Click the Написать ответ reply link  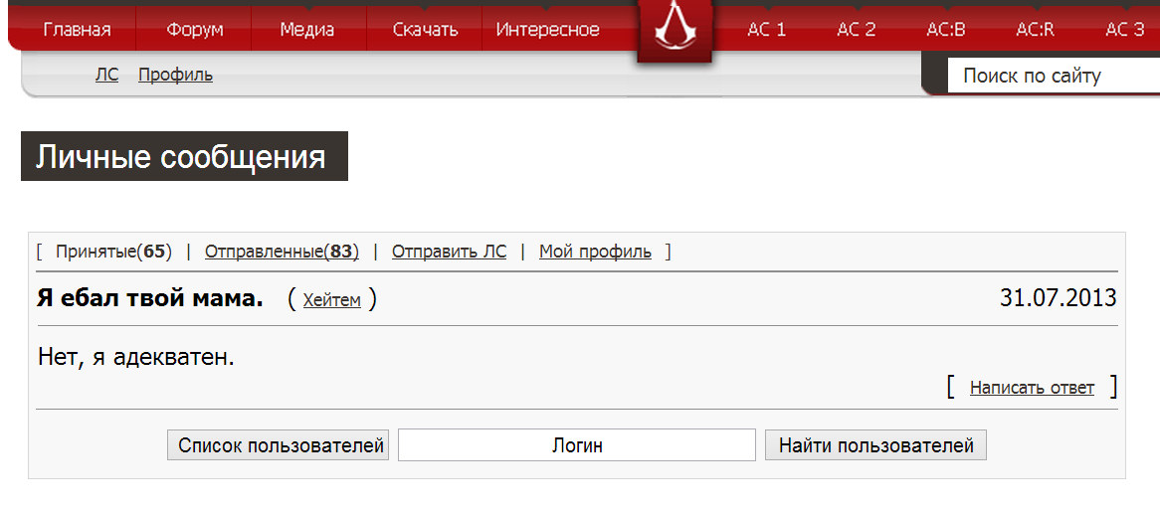click(1032, 388)
